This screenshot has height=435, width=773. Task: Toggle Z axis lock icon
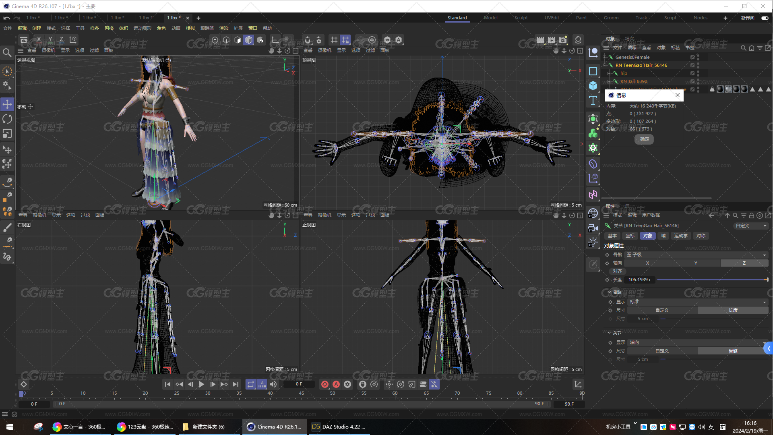61,40
